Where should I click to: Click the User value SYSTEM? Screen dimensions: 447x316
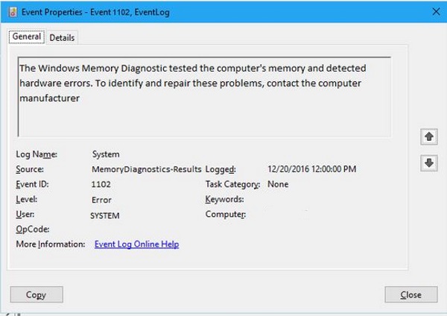click(x=104, y=216)
